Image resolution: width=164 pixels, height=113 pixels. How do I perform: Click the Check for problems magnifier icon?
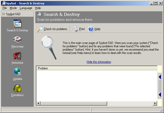[40, 29]
